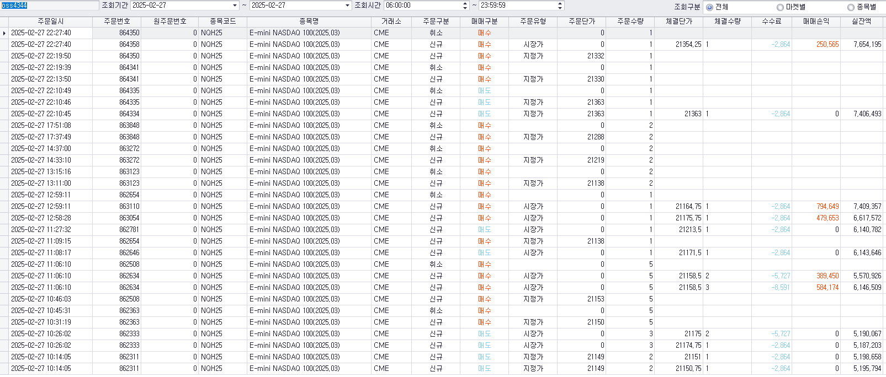Screen dimensions: 886x377
Task: Click order number 863110
Action: tap(129, 207)
